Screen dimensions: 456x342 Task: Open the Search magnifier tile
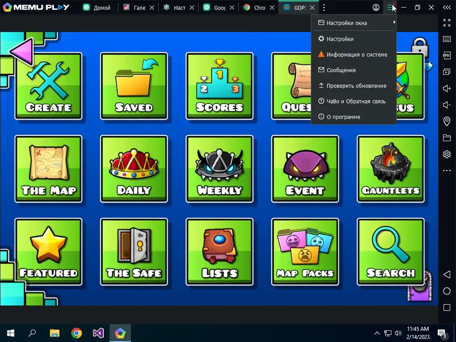[391, 252]
